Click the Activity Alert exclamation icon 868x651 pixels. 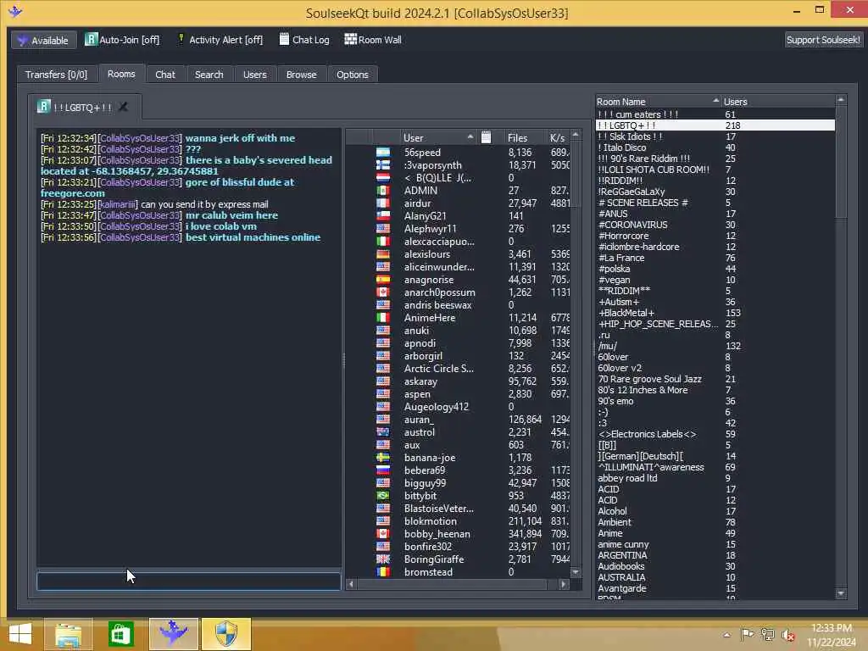click(181, 39)
